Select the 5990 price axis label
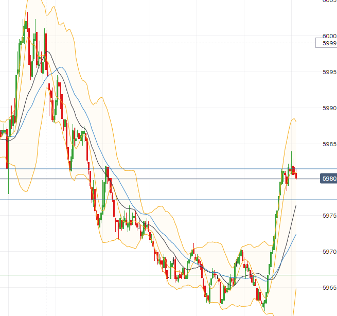 point(329,108)
